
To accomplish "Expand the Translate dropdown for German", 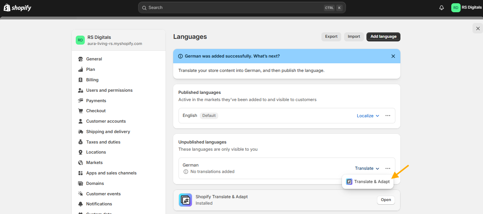I will [x=367, y=168].
